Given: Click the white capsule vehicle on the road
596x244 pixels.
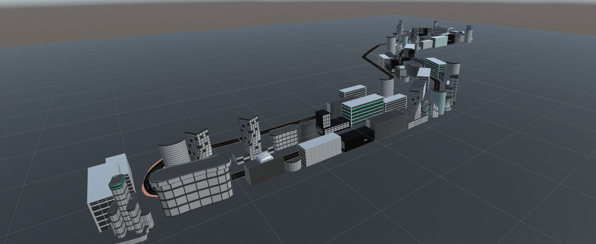Looking at the screenshot, I should pos(265,157).
